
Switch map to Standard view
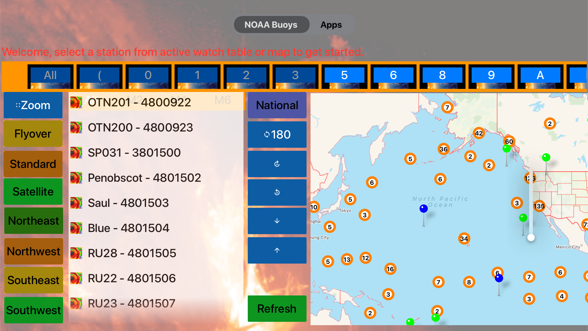point(33,164)
